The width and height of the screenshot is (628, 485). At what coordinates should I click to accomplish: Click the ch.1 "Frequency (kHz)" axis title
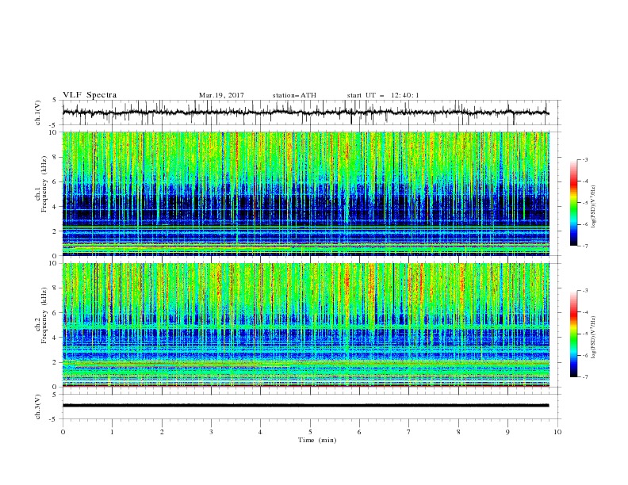(x=44, y=184)
